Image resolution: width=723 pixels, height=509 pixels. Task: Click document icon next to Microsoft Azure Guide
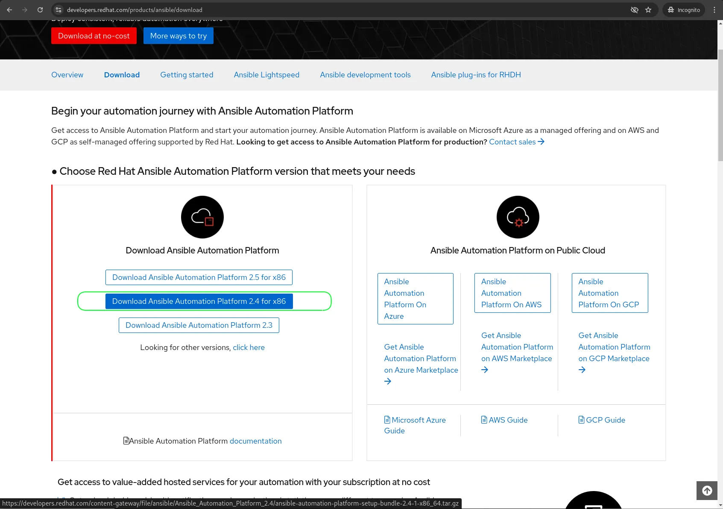pyautogui.click(x=387, y=420)
